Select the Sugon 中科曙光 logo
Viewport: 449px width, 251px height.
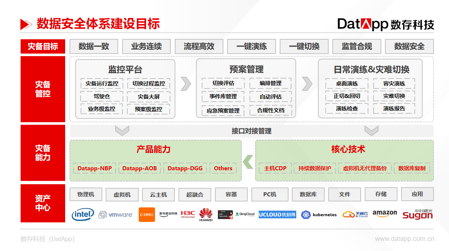(417, 214)
